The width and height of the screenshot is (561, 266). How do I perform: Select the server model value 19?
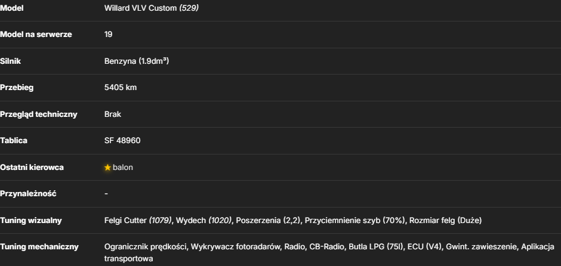point(109,35)
